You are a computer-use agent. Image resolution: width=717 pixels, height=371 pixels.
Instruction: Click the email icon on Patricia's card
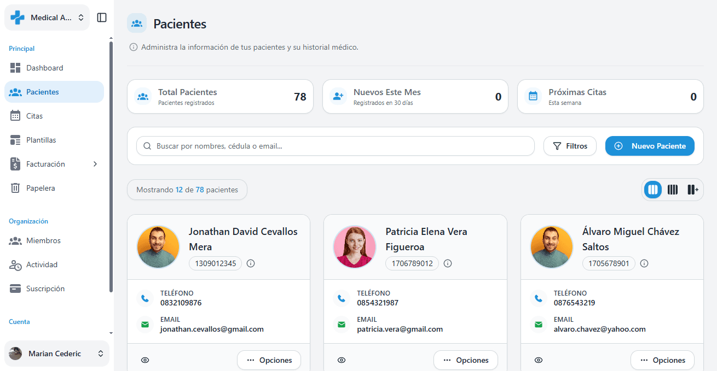342,325
